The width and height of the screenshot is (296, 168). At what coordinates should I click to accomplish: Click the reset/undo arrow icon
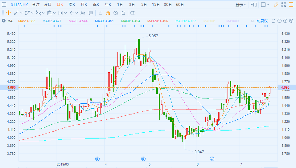click(x=273, y=21)
